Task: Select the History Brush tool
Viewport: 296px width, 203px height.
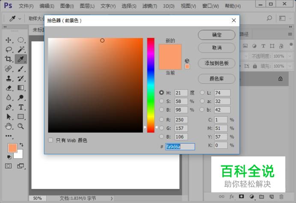Action: [21, 78]
